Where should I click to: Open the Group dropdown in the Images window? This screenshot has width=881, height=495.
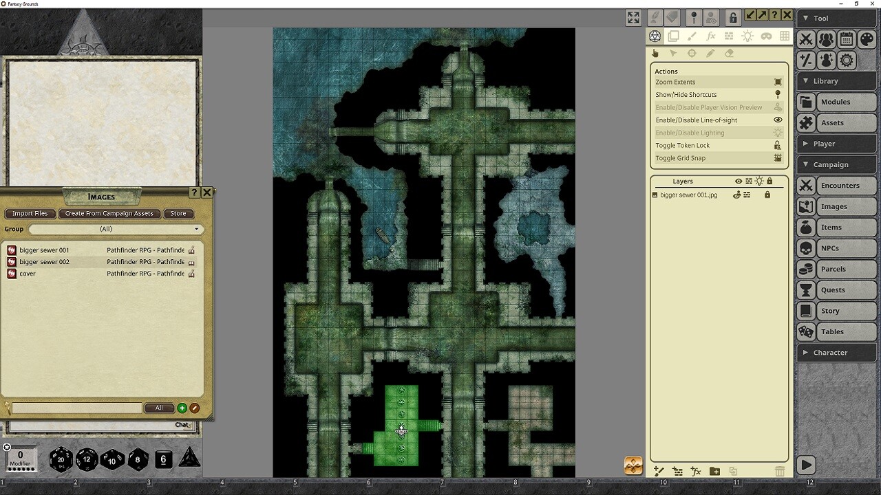tap(114, 229)
